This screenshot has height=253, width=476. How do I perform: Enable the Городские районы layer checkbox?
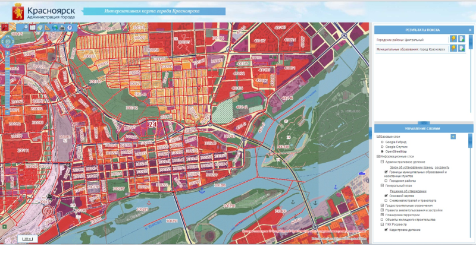(386, 181)
